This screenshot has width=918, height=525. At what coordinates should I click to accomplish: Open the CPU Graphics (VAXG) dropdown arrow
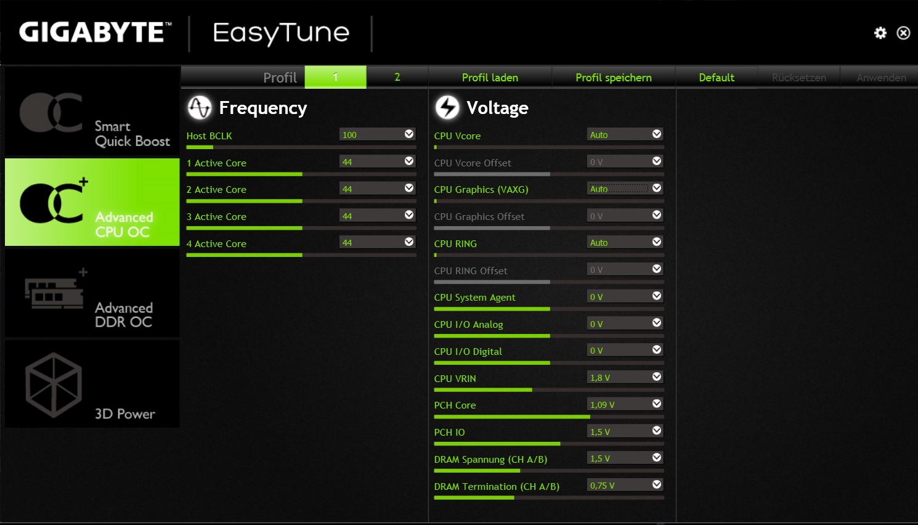pos(657,188)
